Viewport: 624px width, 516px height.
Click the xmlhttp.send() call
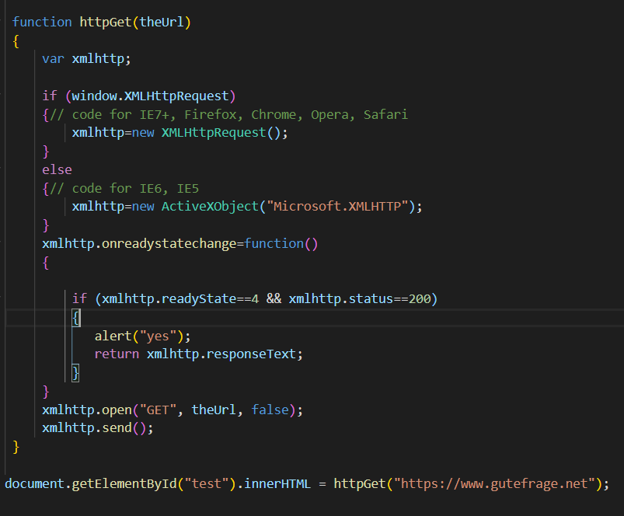click(97, 428)
